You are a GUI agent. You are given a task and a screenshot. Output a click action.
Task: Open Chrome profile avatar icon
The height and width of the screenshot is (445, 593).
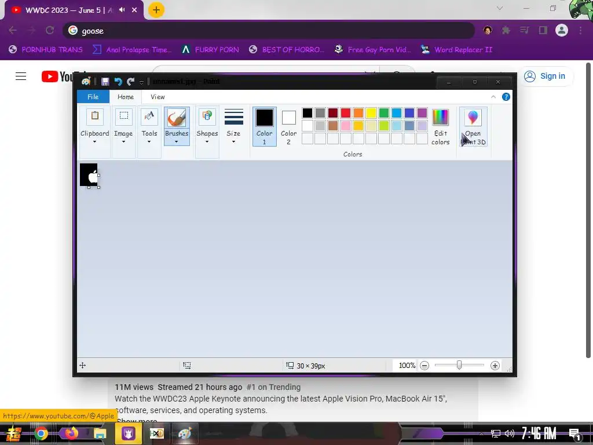pos(561,30)
